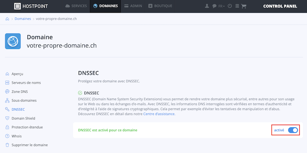The height and width of the screenshot is (153, 307).
Task: Open Supprimer le domaine in sidebar
Action: [x=30, y=145]
